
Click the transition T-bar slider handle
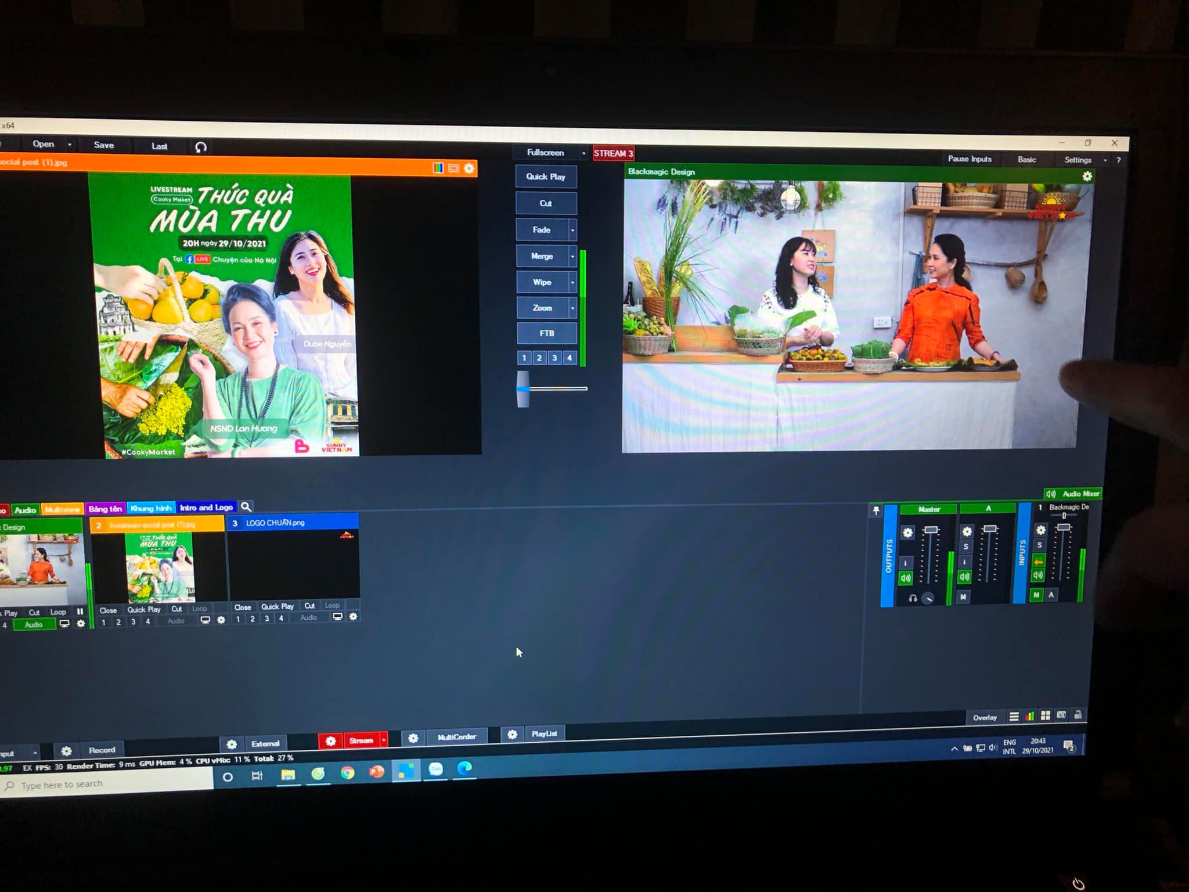pos(523,389)
